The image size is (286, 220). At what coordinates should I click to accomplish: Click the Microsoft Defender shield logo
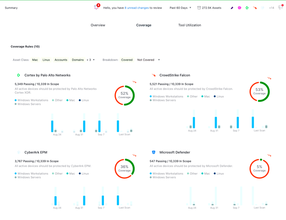click(x=154, y=152)
